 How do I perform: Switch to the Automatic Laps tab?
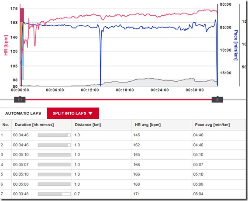pos(23,113)
